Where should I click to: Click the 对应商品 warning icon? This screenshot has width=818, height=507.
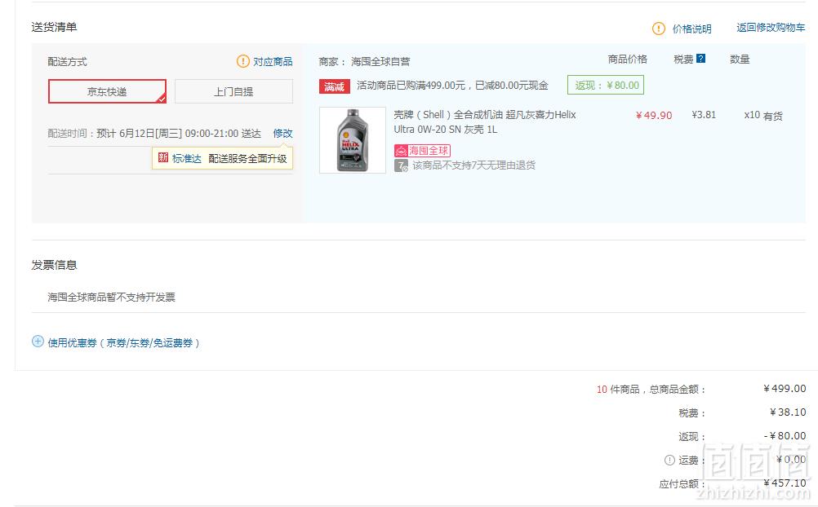click(x=243, y=61)
